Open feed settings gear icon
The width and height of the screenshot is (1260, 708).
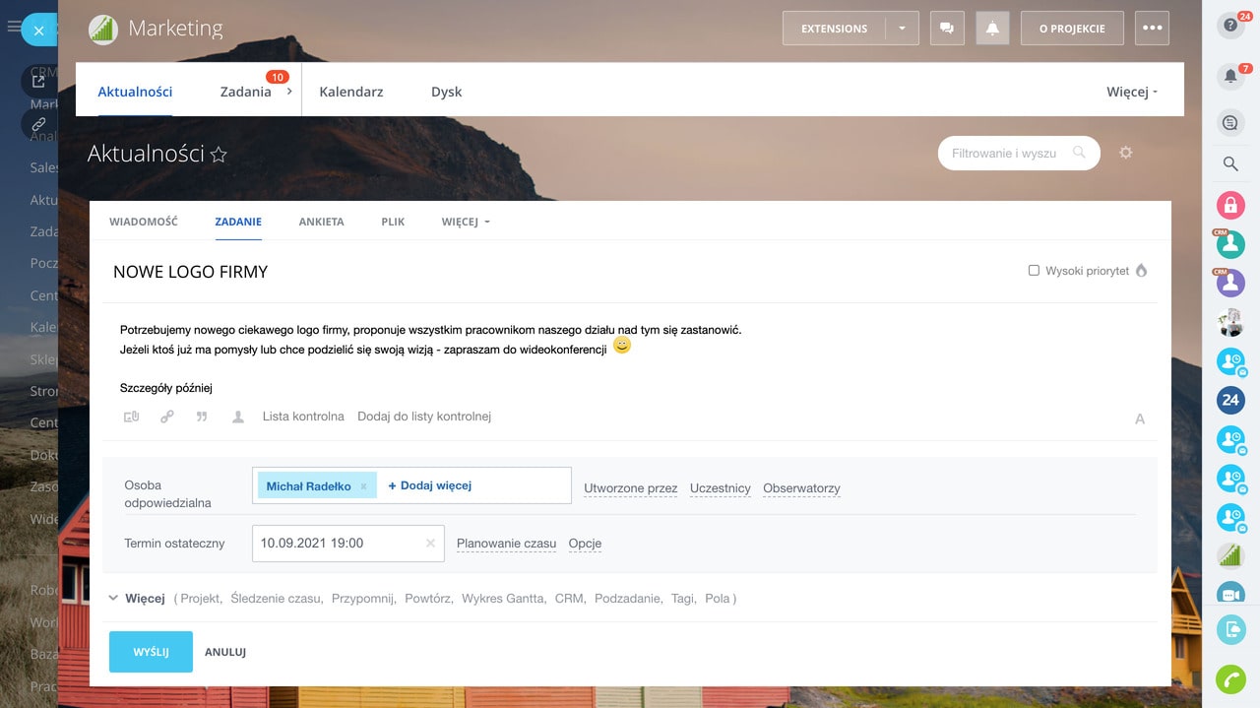pyautogui.click(x=1126, y=153)
